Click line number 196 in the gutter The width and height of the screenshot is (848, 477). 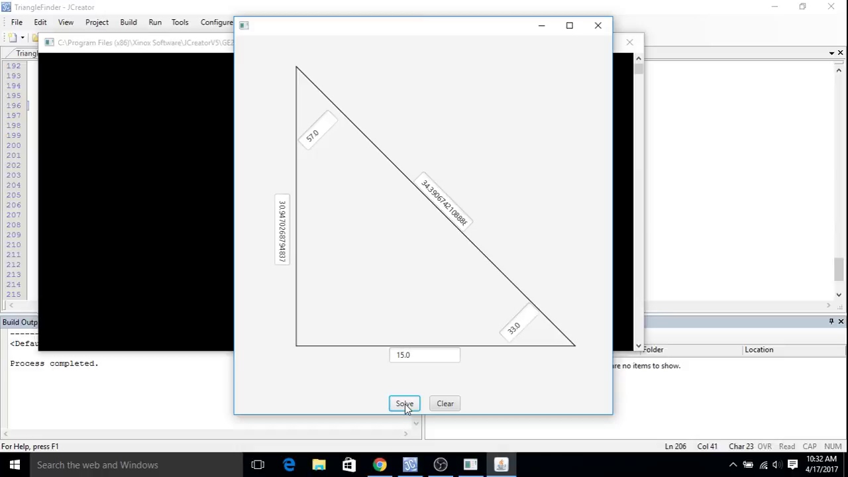pyautogui.click(x=13, y=105)
